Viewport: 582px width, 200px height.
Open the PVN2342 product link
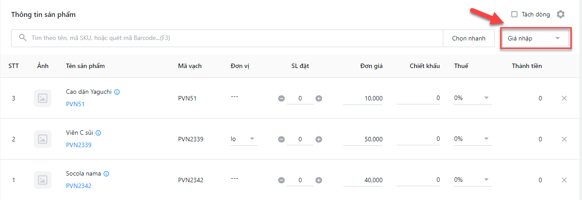pos(79,186)
